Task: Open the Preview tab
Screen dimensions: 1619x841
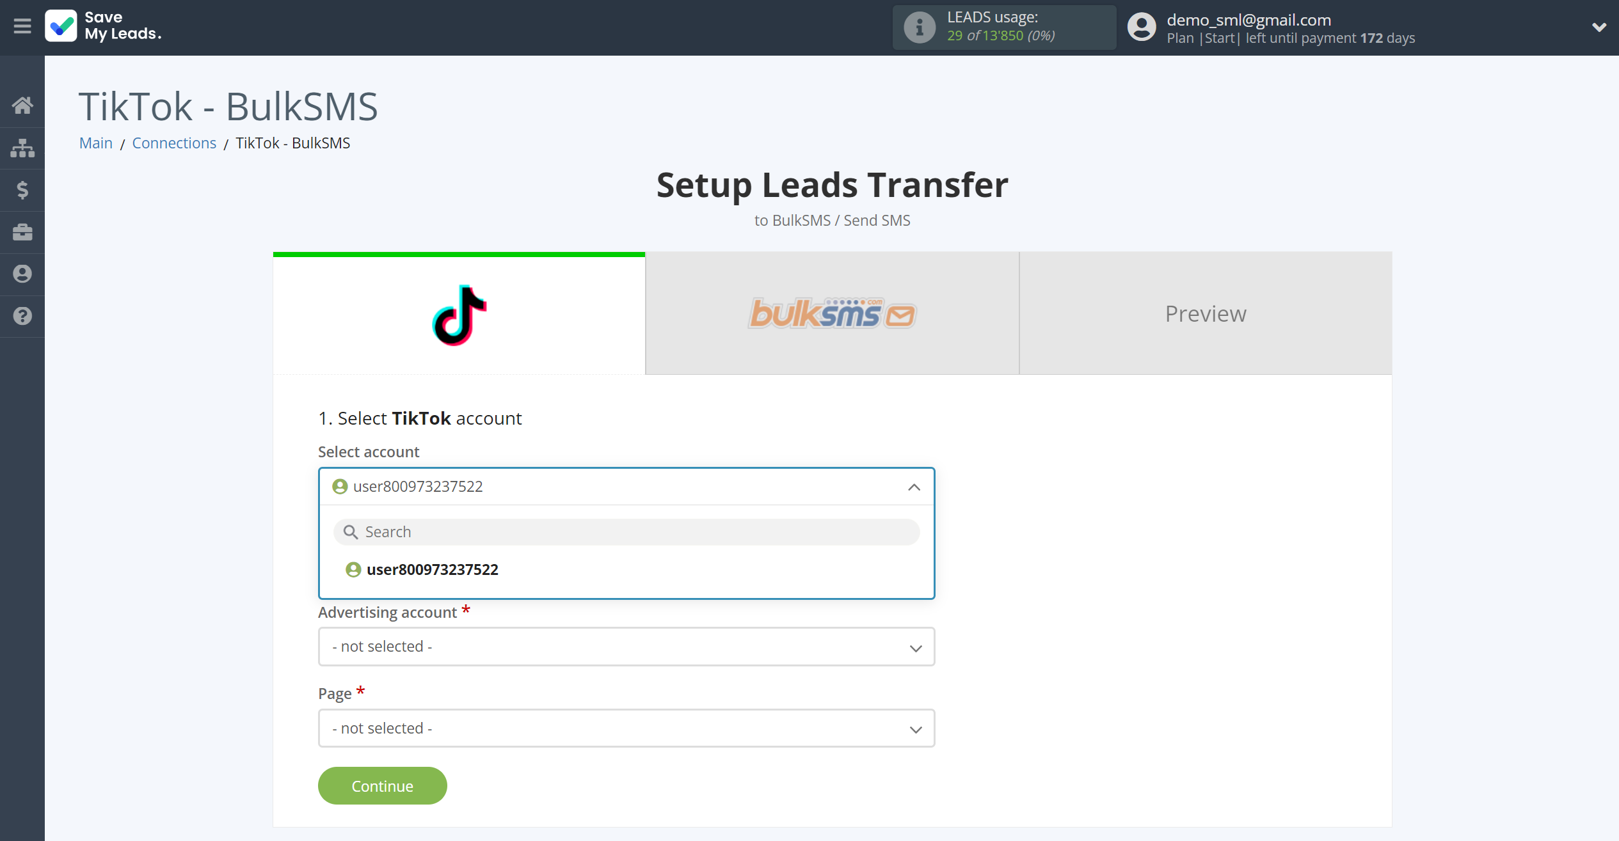Action: (1206, 313)
